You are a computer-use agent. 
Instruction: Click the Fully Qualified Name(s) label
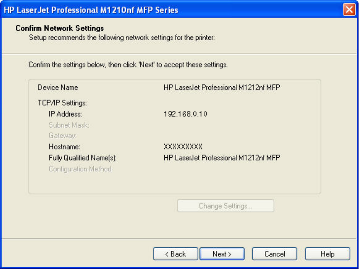(x=83, y=158)
